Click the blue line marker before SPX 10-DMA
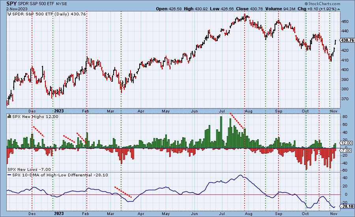Image resolution: width=355 pixels, height=217 pixels. [x=9, y=175]
